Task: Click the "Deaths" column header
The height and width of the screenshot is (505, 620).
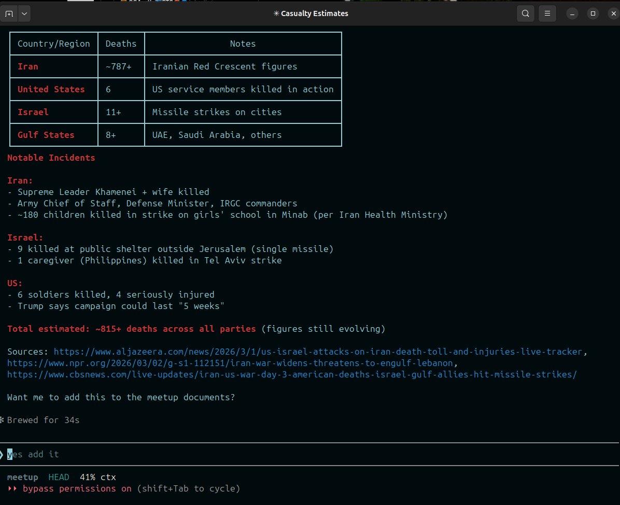Action: point(121,44)
